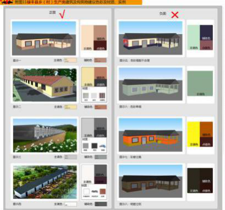Image resolution: width=225 pixels, height=210 pixels.
Task: Select the dark gray material sample in example three
Action: coord(94,146)
